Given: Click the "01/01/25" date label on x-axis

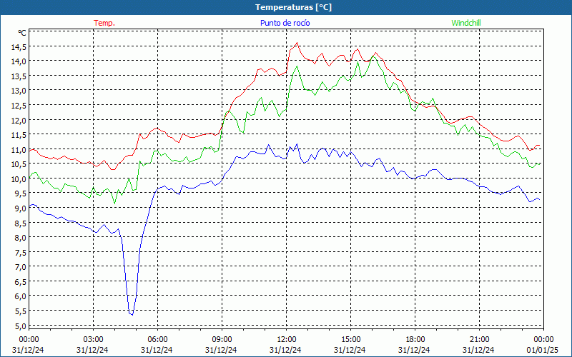Looking at the screenshot, I should pos(543,350).
